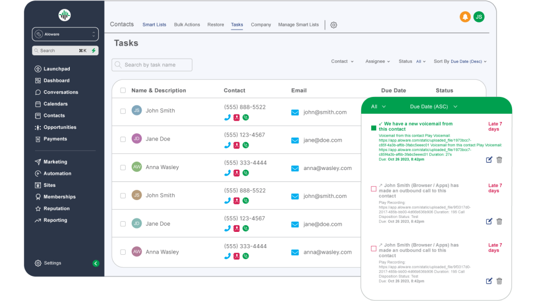The height and width of the screenshot is (301, 536).
Task: Open Automation in sidebar
Action: coord(52,173)
